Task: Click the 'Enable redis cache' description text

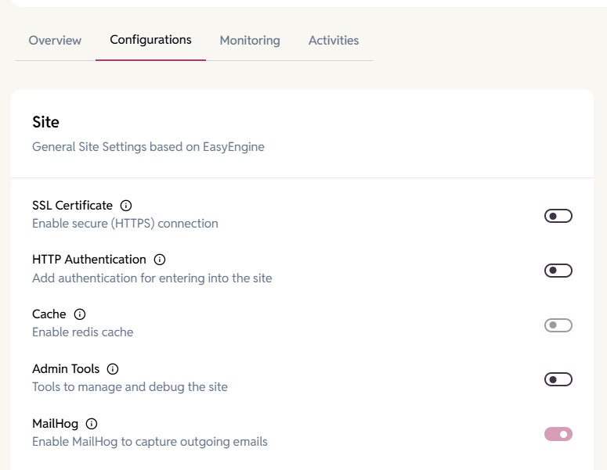Action: click(x=82, y=332)
